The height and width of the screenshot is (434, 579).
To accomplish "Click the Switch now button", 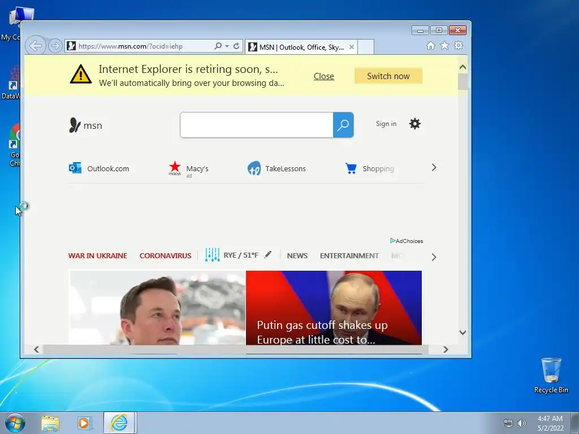I will coord(388,76).
